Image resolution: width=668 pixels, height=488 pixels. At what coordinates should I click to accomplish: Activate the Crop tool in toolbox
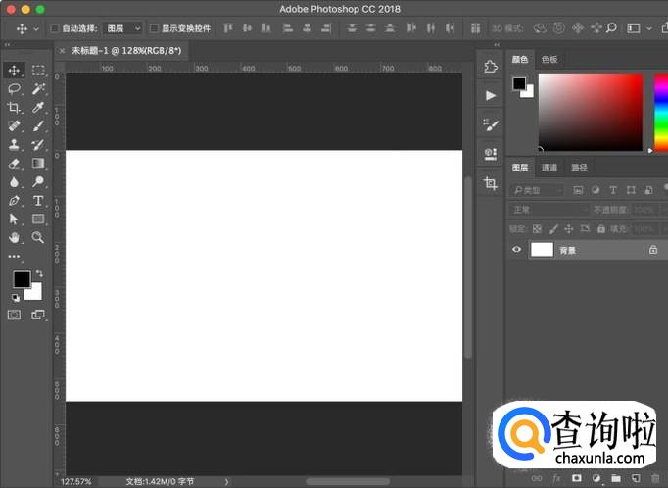14,108
